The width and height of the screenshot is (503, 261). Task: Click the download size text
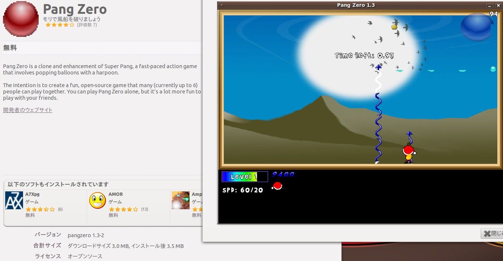tap(126, 246)
